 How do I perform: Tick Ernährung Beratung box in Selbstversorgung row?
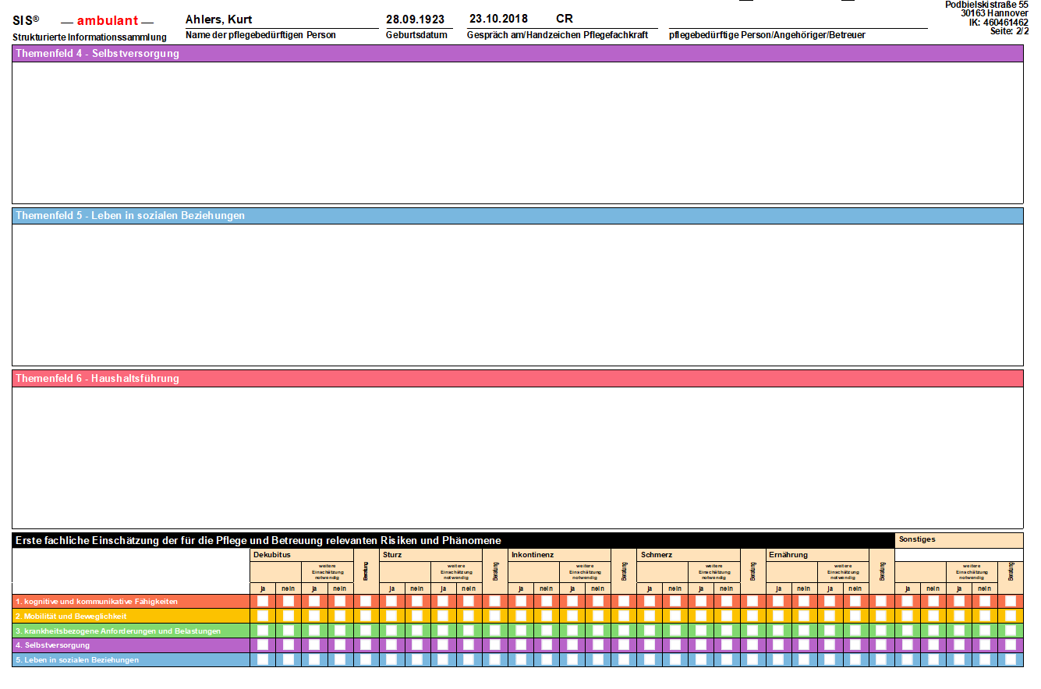(881, 645)
